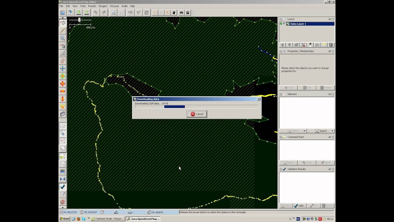
Task: Collapse the Selection panel
Action: point(281,94)
